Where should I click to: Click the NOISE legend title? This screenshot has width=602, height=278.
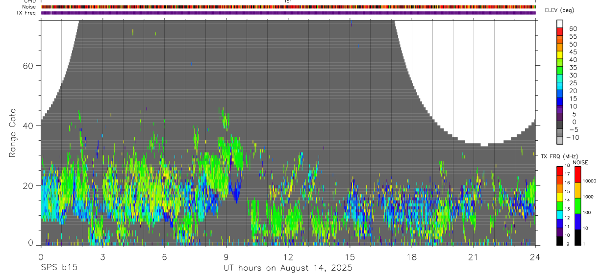coord(580,162)
